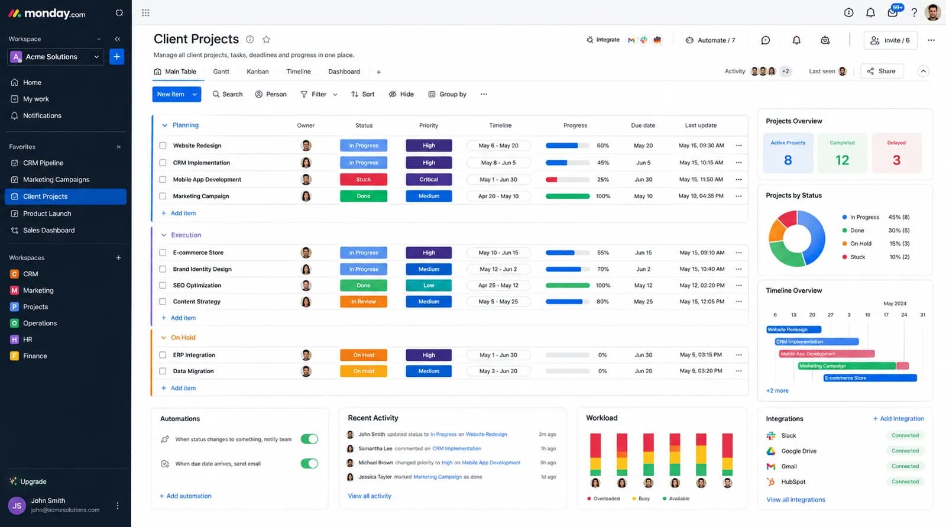Click the Sort tool
The height and width of the screenshot is (527, 946).
[x=362, y=94]
